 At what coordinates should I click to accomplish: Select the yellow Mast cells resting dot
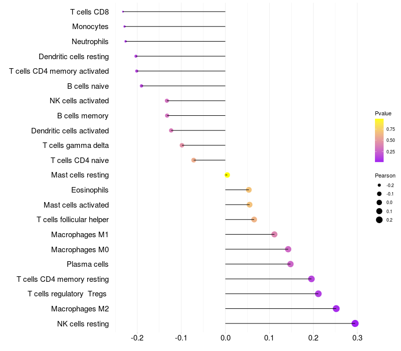[x=227, y=175]
